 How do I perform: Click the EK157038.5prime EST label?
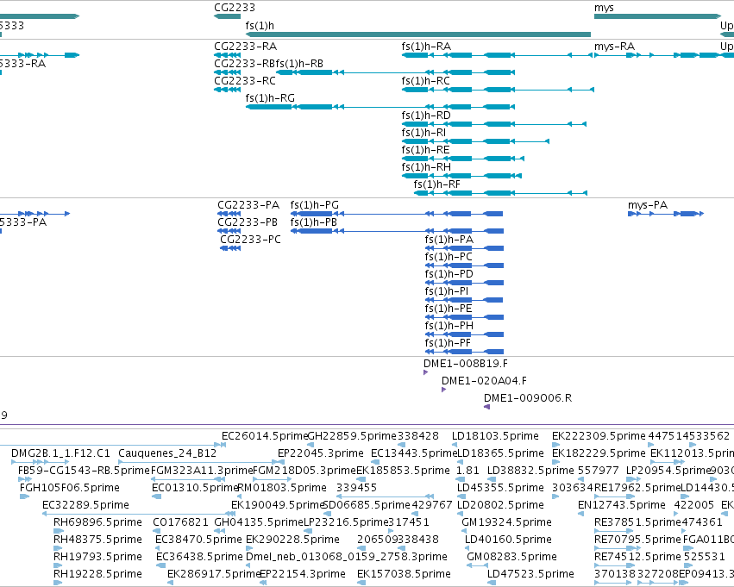pyautogui.click(x=404, y=574)
